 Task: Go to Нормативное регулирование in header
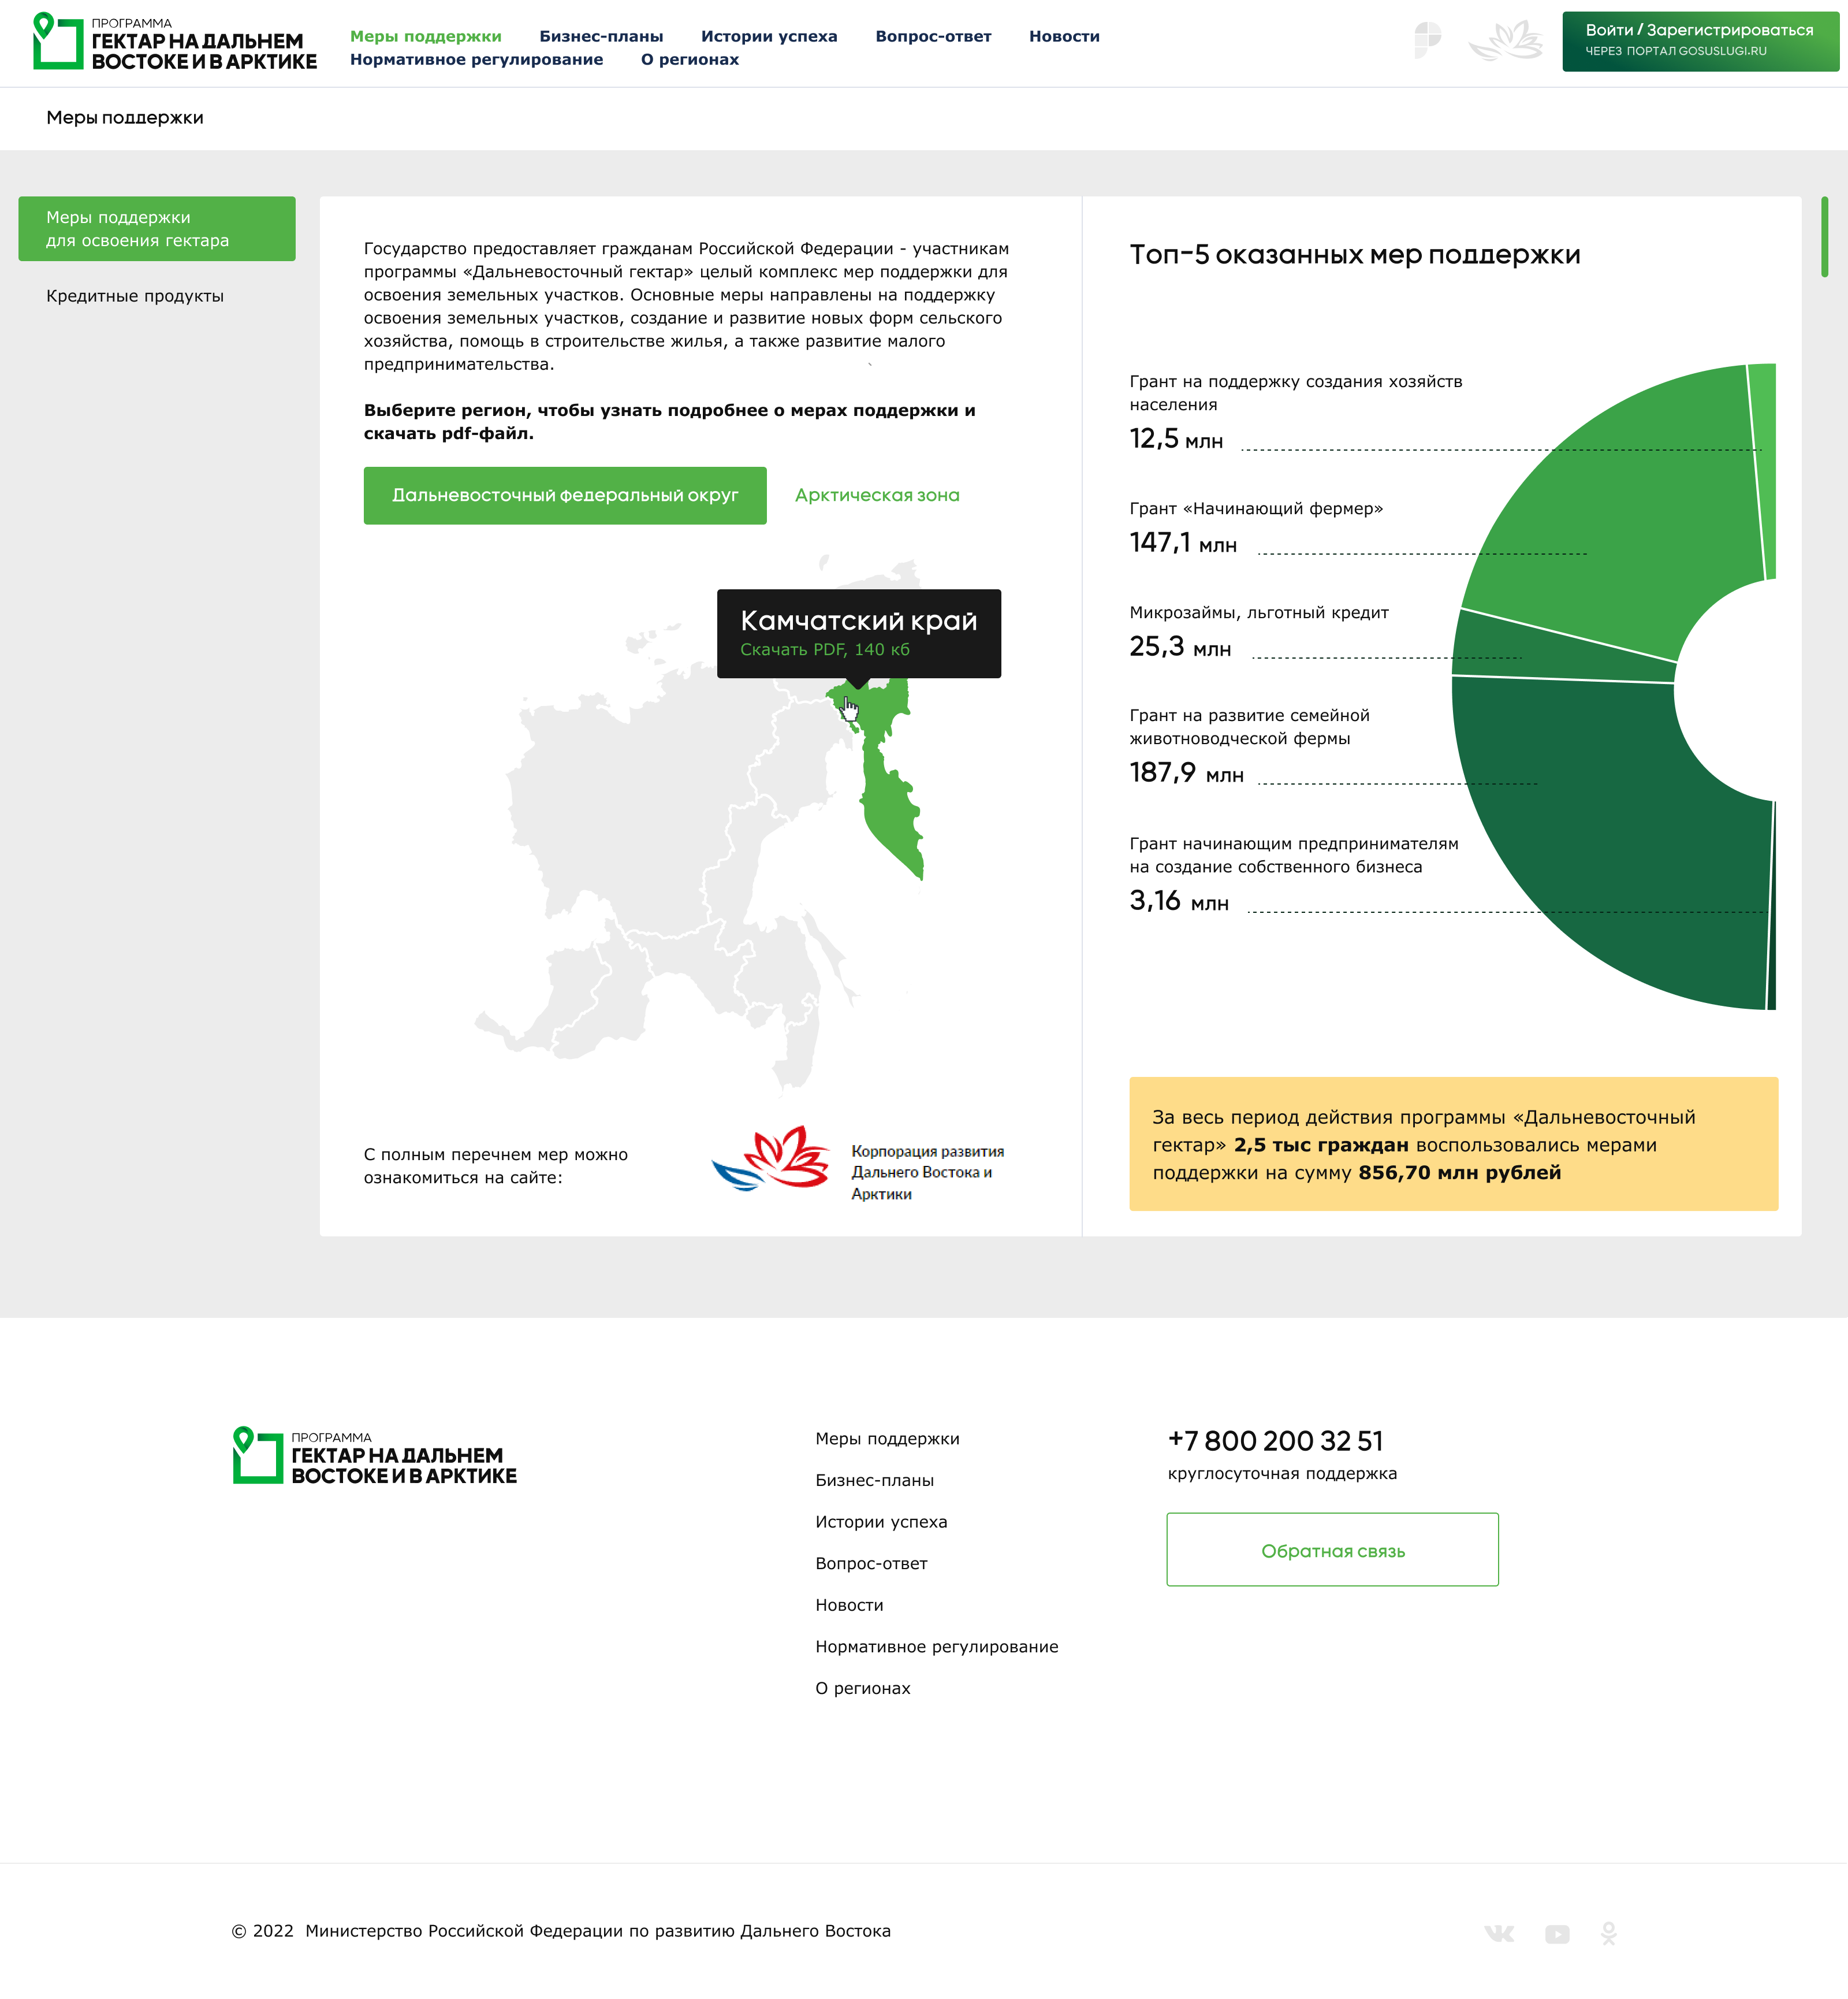477,59
